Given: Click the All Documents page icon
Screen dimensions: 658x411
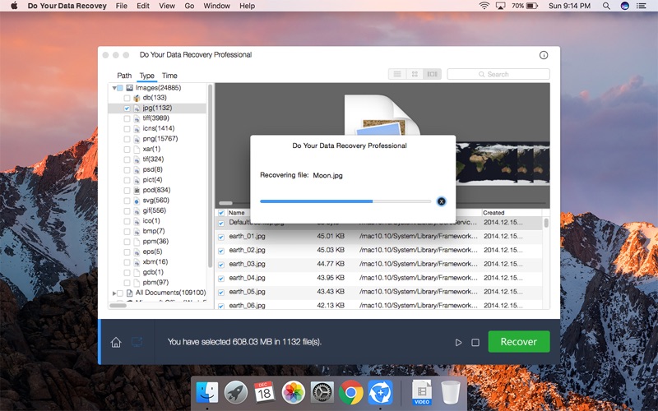Looking at the screenshot, I should [x=130, y=293].
